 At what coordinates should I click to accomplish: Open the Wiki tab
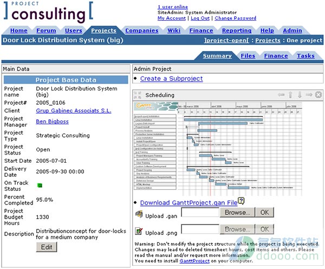point(174,30)
